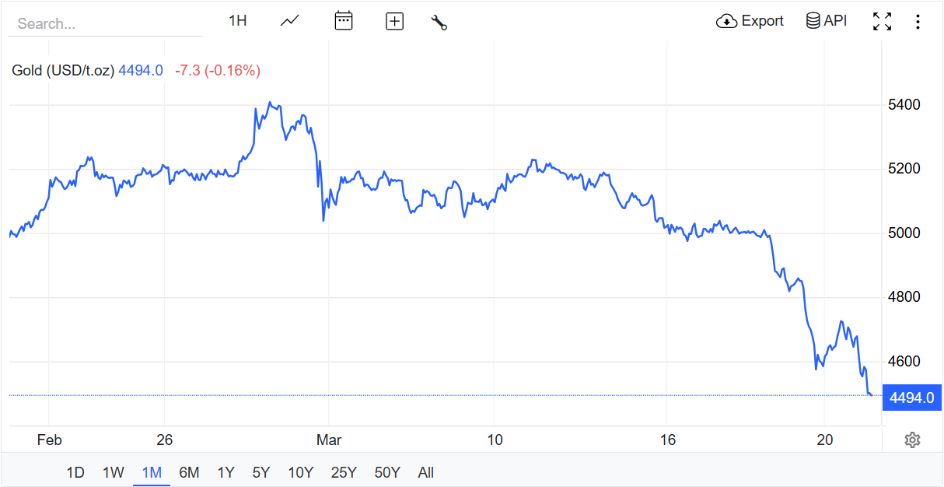Click the Export cloud download button
The image size is (944, 487).
coord(750,21)
